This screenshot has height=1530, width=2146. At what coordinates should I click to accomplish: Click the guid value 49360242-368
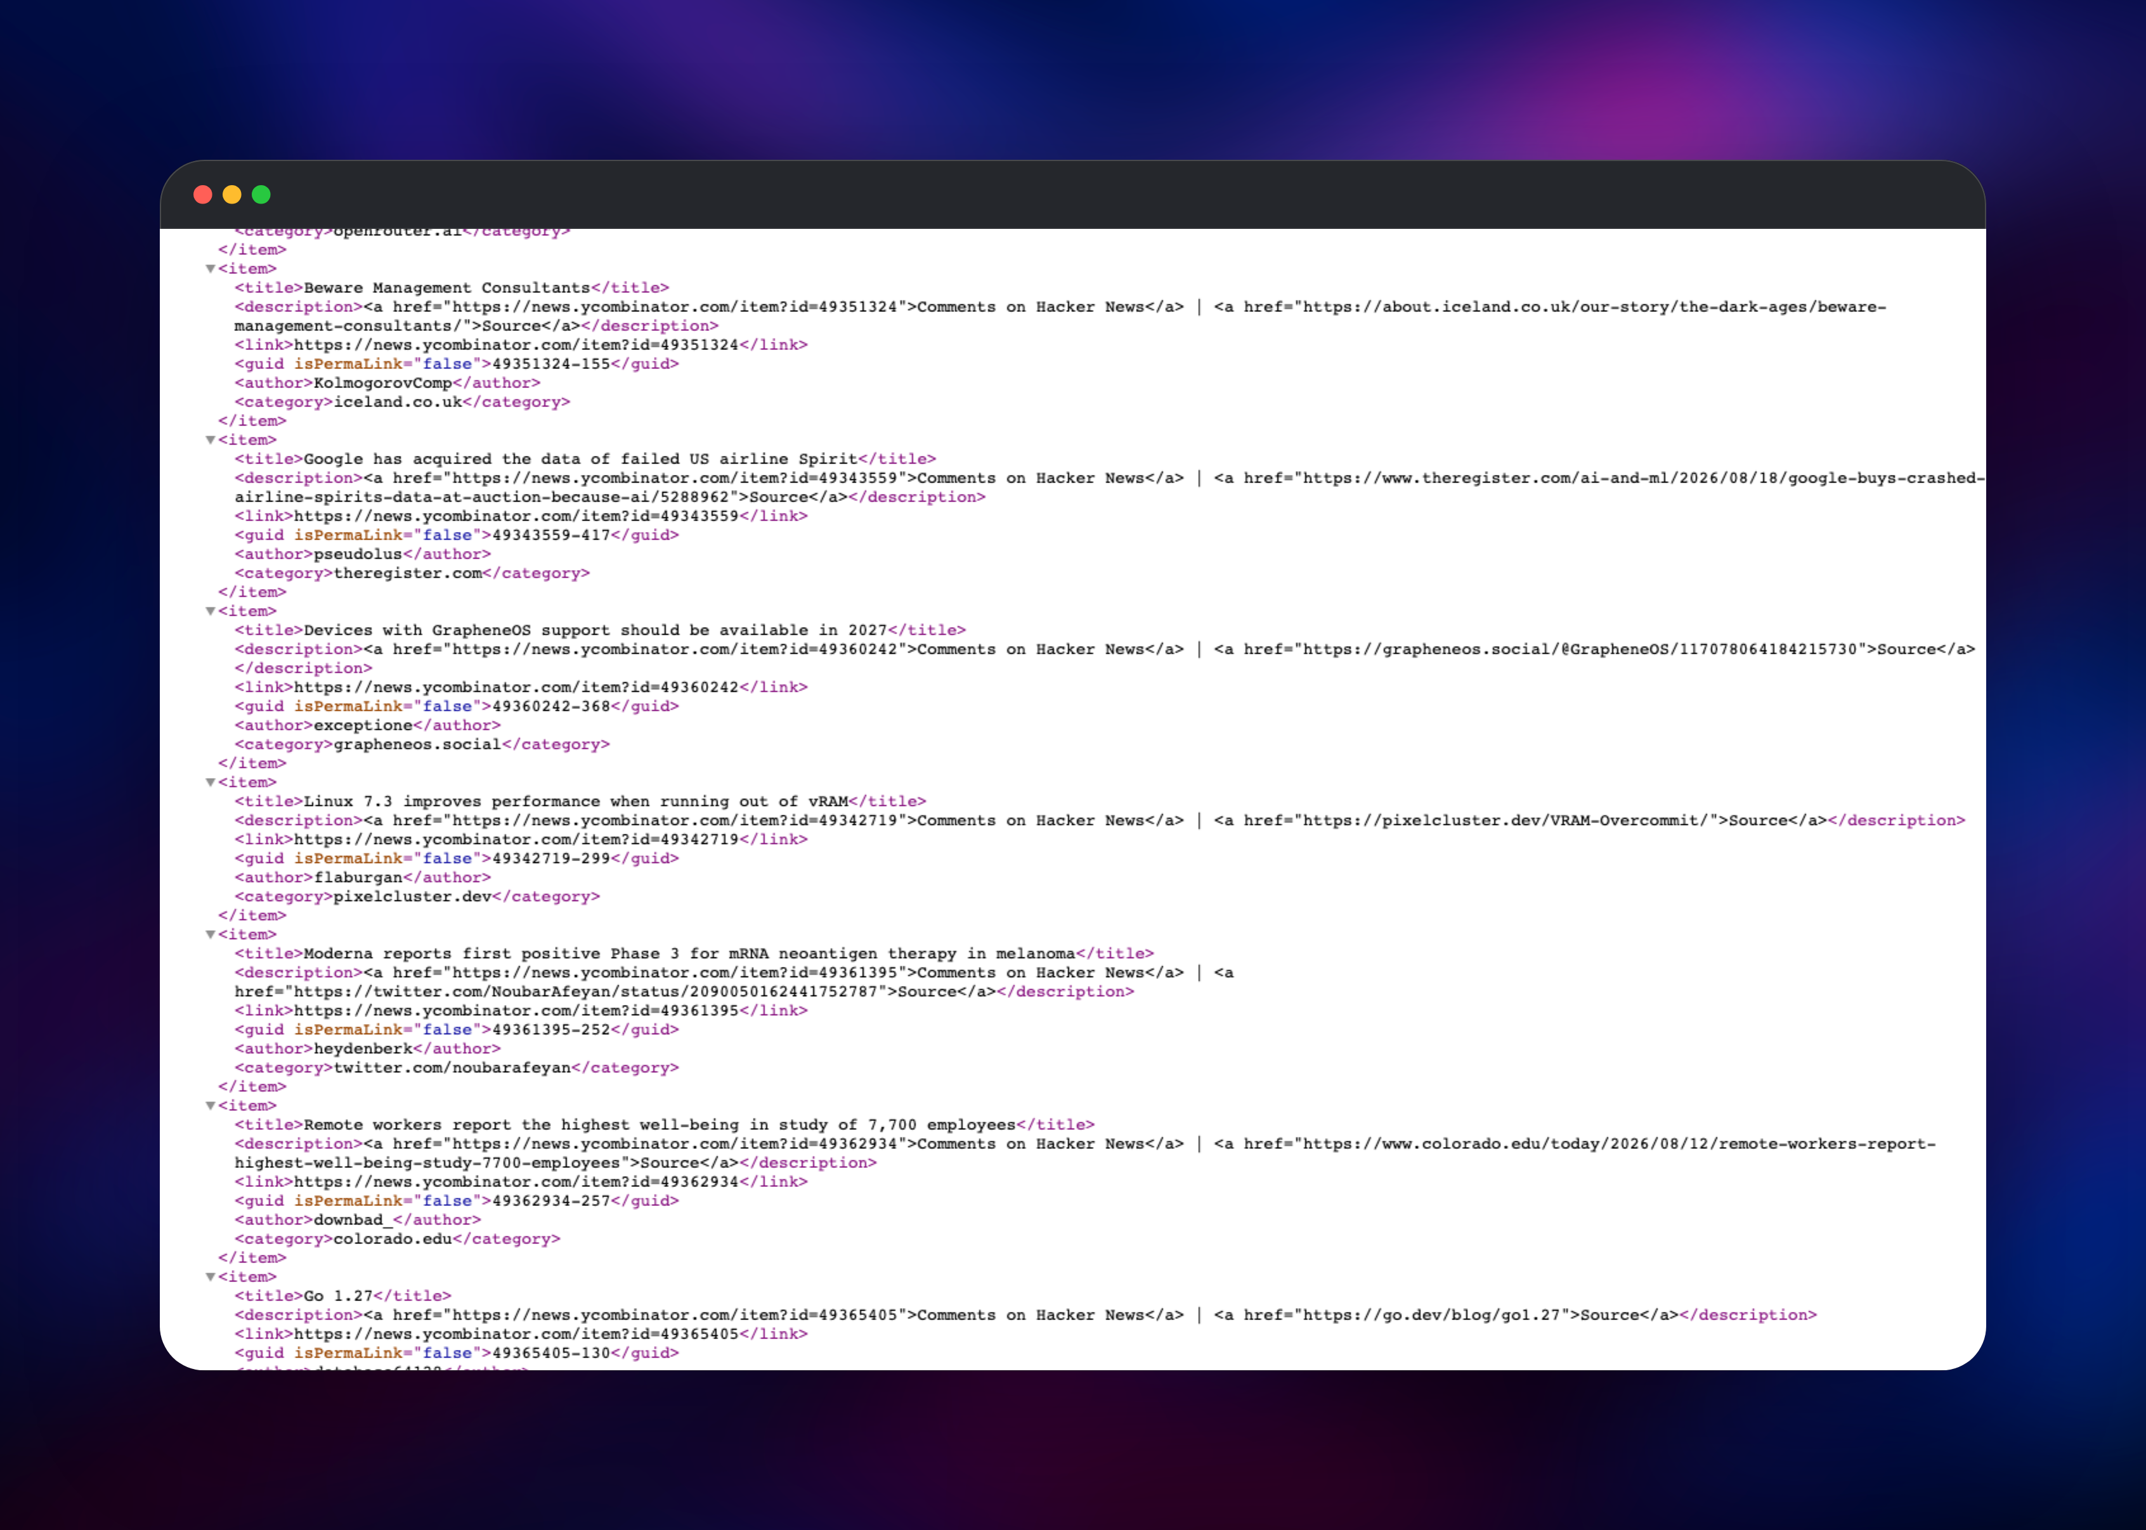click(551, 706)
